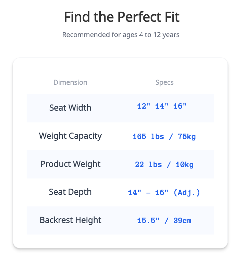
Task: Click the 14" – 16" (Adj.) value
Action: [164, 193]
